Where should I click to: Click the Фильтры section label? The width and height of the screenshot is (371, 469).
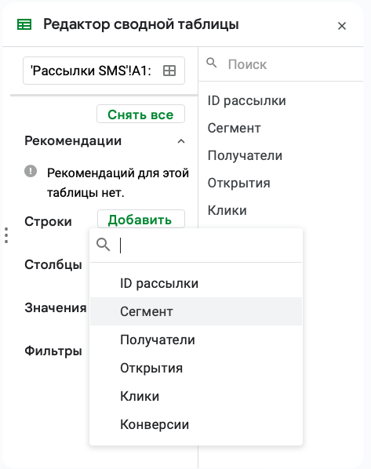pyautogui.click(x=53, y=351)
